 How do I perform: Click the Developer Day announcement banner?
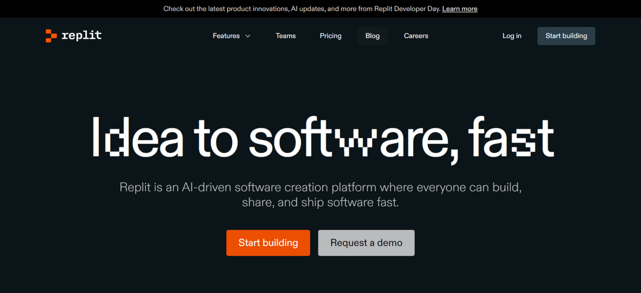[320, 8]
